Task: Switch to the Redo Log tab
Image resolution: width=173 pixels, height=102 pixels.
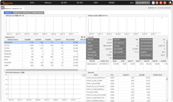Action: point(17,12)
